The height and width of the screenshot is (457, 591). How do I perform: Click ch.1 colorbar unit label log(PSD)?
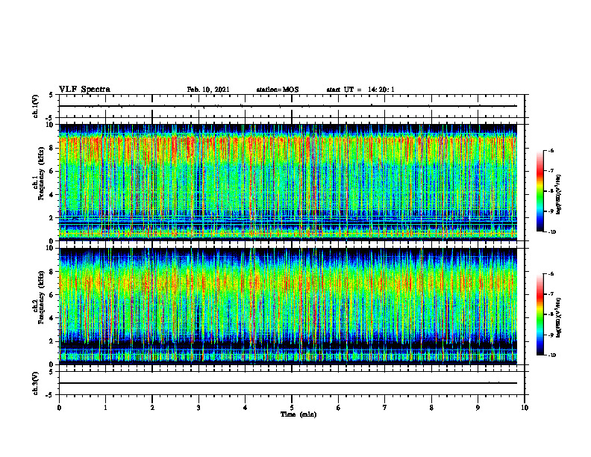pyautogui.click(x=559, y=195)
